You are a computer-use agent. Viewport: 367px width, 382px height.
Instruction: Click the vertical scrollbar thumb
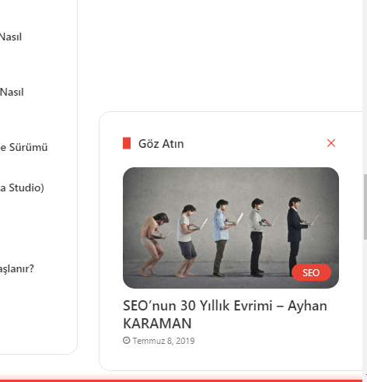[365, 207]
